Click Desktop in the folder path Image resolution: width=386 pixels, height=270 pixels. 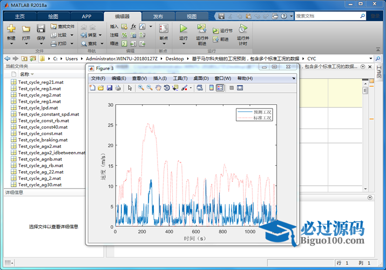174,59
